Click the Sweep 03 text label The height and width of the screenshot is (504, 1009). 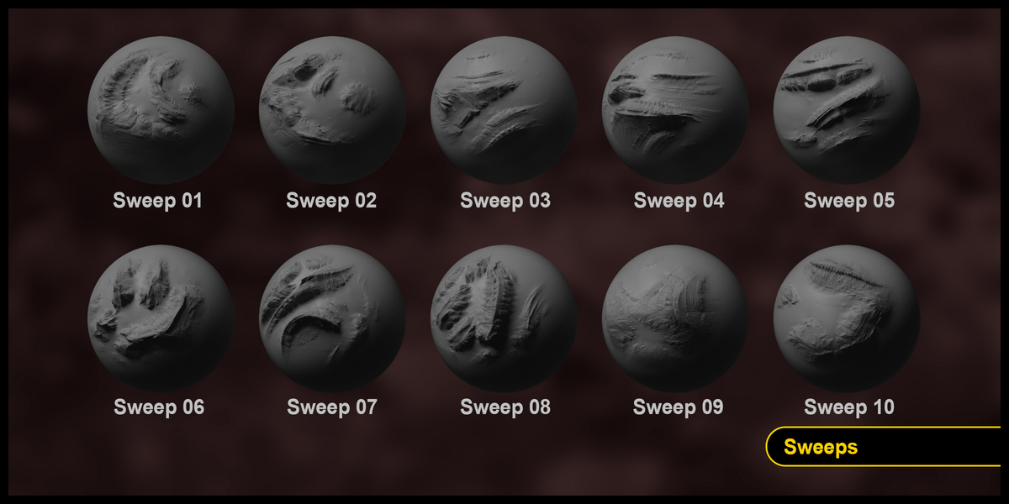(x=505, y=202)
